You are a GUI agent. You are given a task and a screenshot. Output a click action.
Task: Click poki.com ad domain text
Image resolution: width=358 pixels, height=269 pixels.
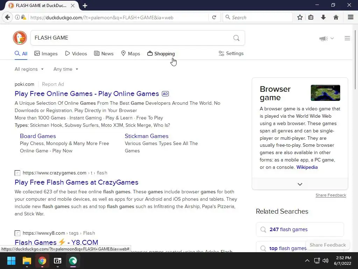click(x=24, y=84)
